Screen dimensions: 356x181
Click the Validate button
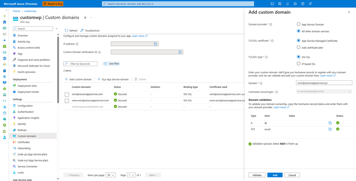257,175
